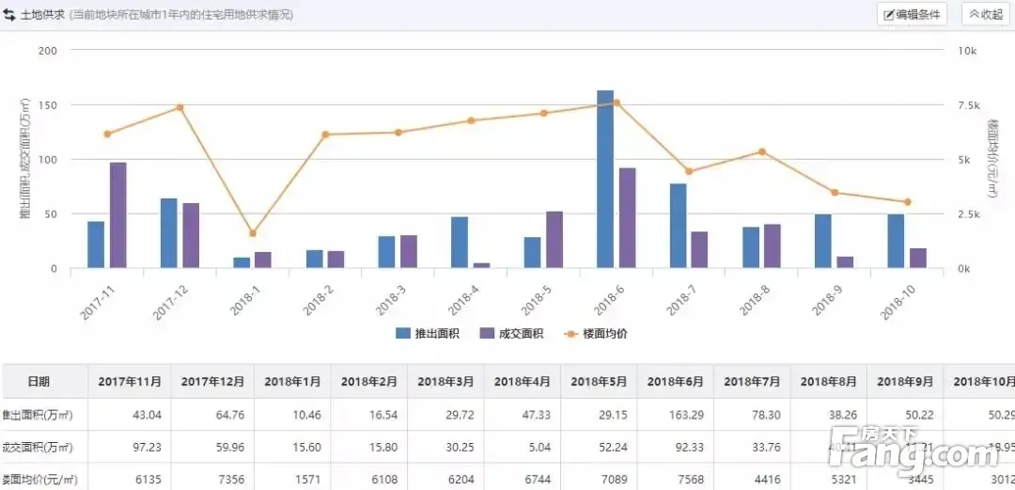This screenshot has width=1015, height=490.
Task: Click the blue 2018-7 推出面积 bar
Action: tap(678, 226)
